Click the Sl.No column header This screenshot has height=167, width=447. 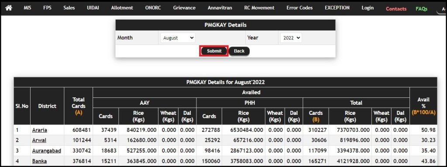22,106
